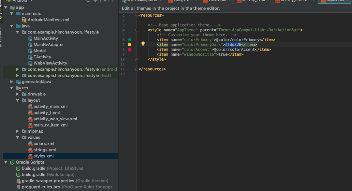Collapse the res folder
This screenshot has height=191, width=352.
coord(12,88)
